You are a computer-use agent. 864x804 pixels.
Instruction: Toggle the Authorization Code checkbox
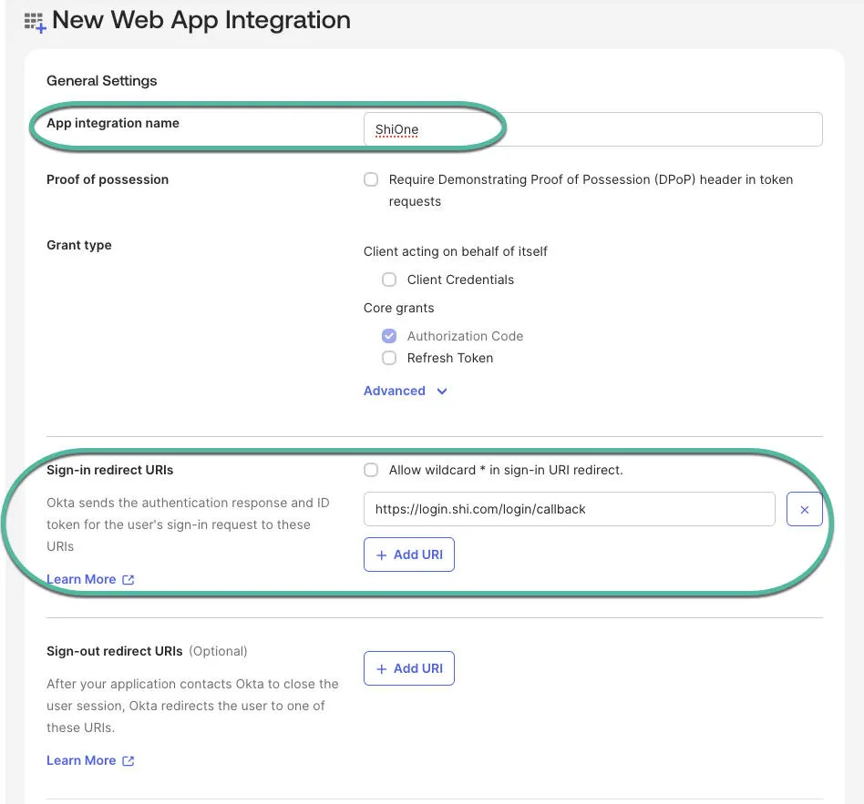(x=389, y=336)
